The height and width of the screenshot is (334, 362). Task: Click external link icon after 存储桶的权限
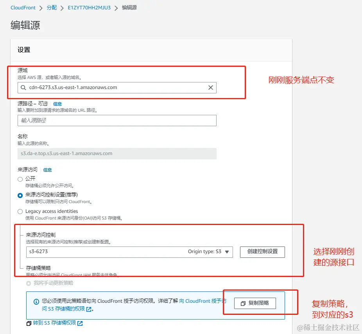pos(89,309)
